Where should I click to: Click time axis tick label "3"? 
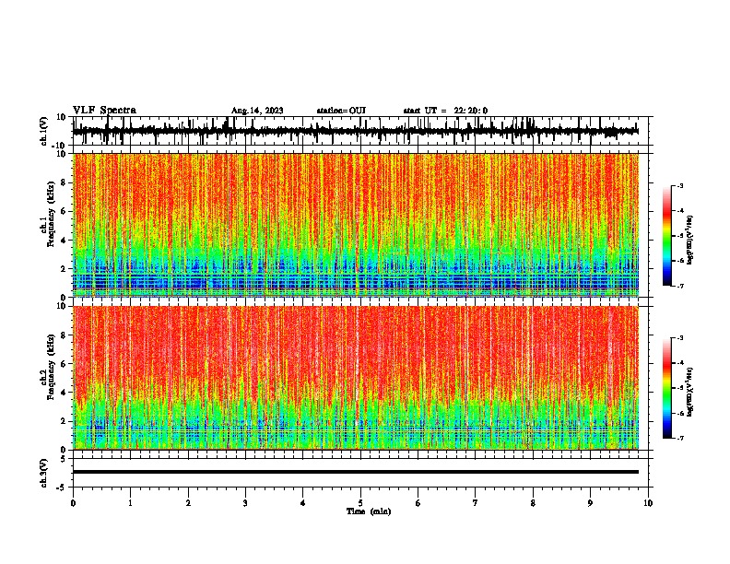245,503
